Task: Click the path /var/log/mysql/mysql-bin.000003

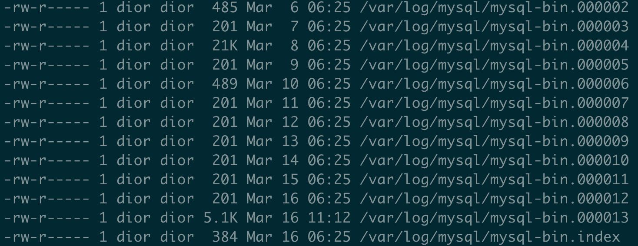Action: [494, 27]
